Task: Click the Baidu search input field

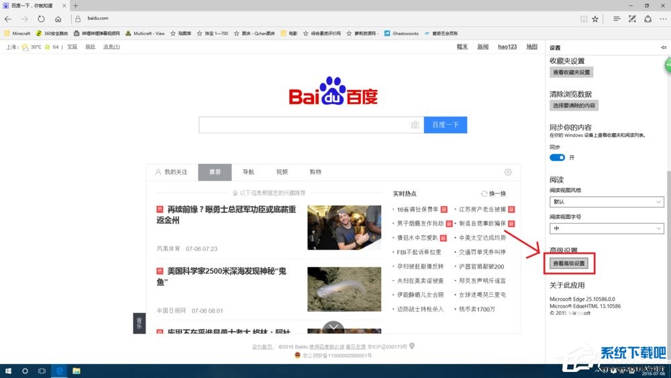Action: (305, 125)
